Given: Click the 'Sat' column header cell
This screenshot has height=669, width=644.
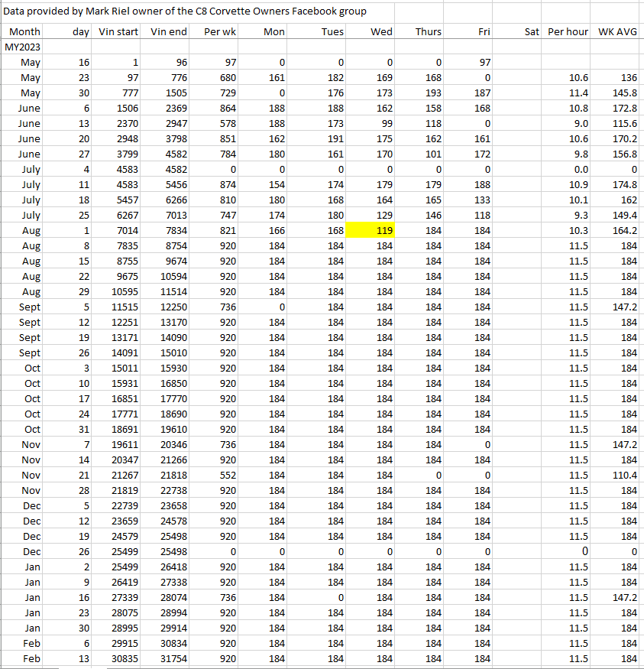Looking at the screenshot, I should (x=518, y=31).
